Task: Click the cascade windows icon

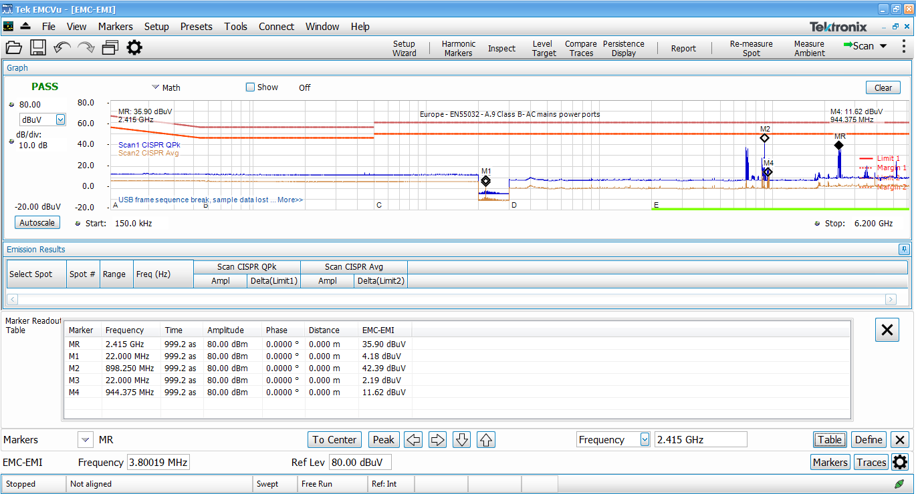Action: pos(110,47)
